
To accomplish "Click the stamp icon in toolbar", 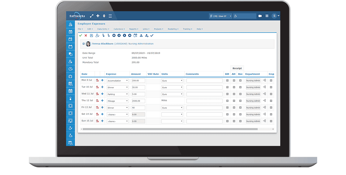I will (141, 35).
